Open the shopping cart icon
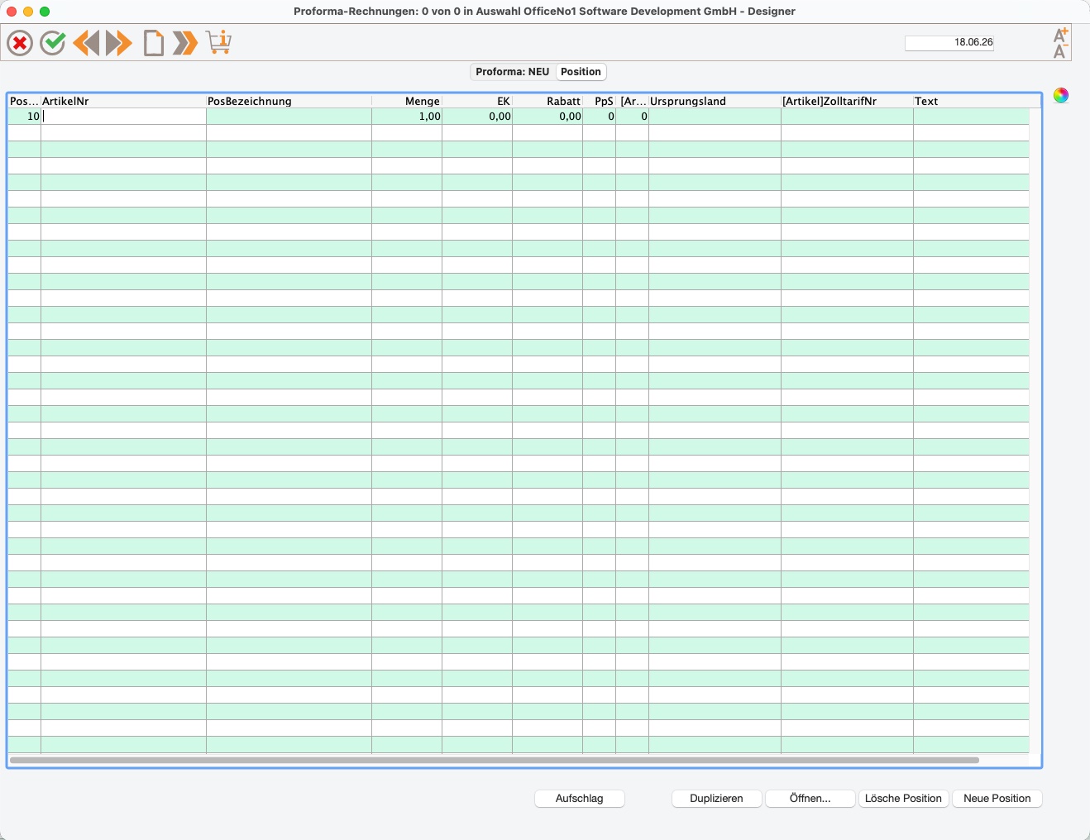Image resolution: width=1090 pixels, height=840 pixels. coord(218,42)
